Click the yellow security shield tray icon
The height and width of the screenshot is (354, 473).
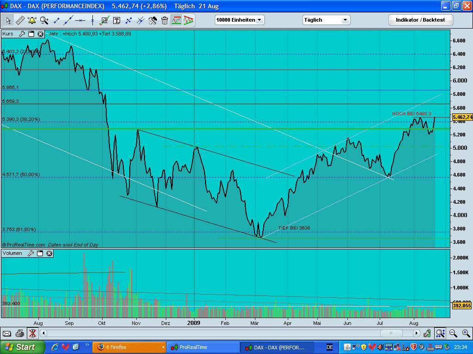pyautogui.click(x=364, y=347)
